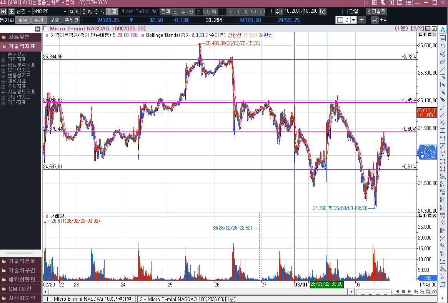The width and height of the screenshot is (448, 303).
Task: Expand the 가격지표 tree node
Action: [3, 60]
